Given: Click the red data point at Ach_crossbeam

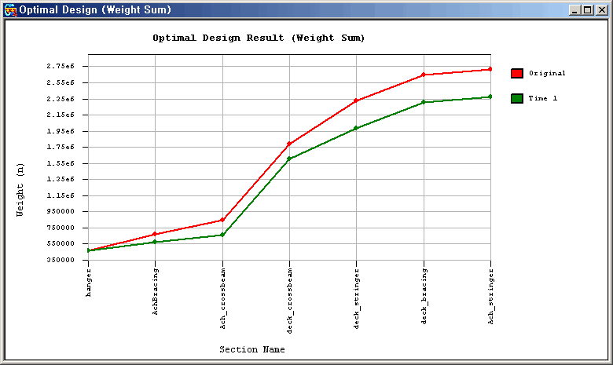Looking at the screenshot, I should coord(222,220).
